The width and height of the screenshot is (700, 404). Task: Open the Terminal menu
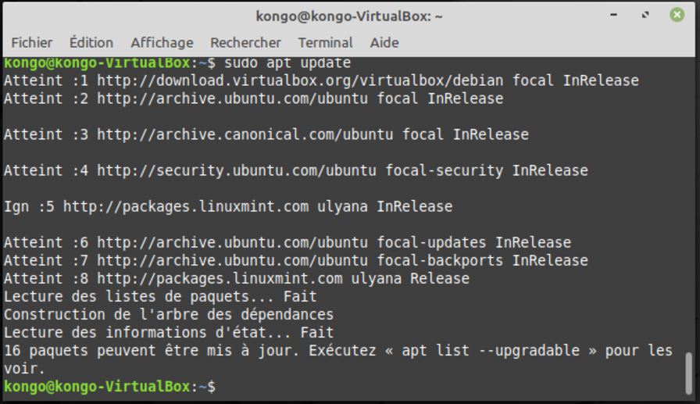[325, 43]
